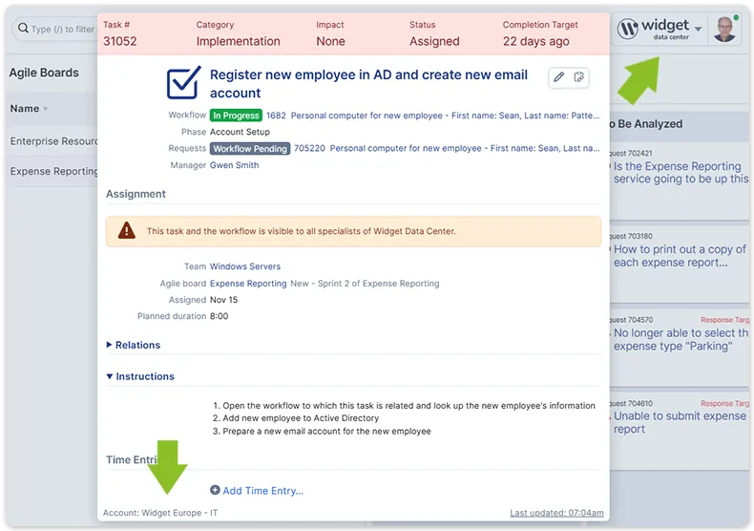
Task: Click the '22 days ago' completion target
Action: (x=536, y=41)
